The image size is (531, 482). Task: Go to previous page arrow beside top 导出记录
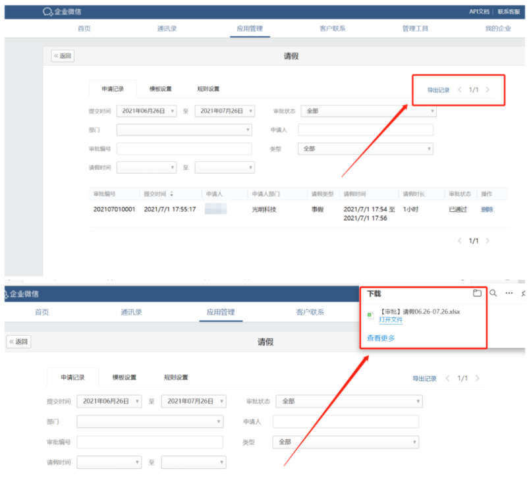(x=460, y=90)
